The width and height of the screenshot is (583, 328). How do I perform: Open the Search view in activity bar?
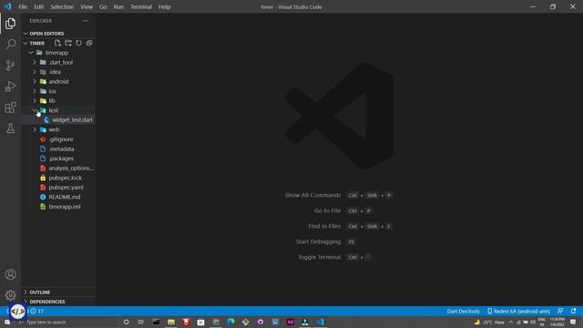[10, 45]
